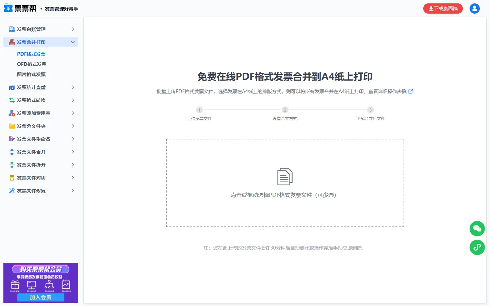Expand the 发票文件拆分 chevron
Viewport: 490px width, 306px height.
click(x=73, y=165)
